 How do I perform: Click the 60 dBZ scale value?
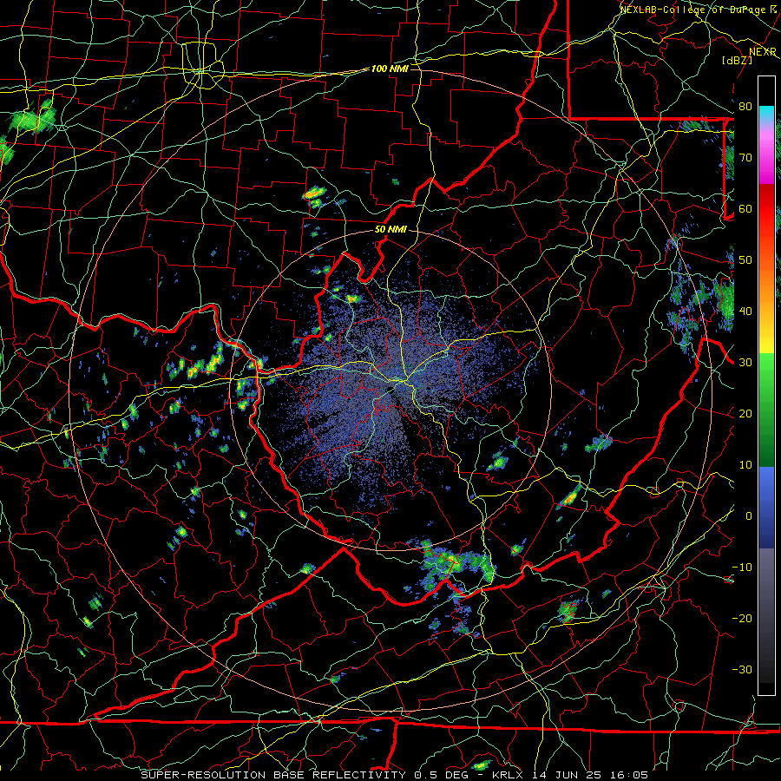pyautogui.click(x=745, y=208)
